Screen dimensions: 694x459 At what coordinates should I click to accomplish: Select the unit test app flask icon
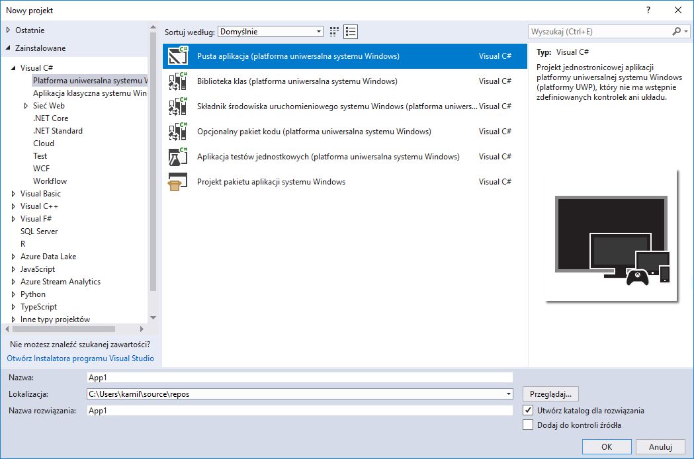(x=177, y=157)
